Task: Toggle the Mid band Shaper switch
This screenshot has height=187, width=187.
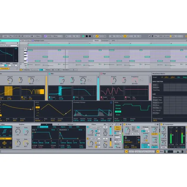Action: (x=49, y=97)
